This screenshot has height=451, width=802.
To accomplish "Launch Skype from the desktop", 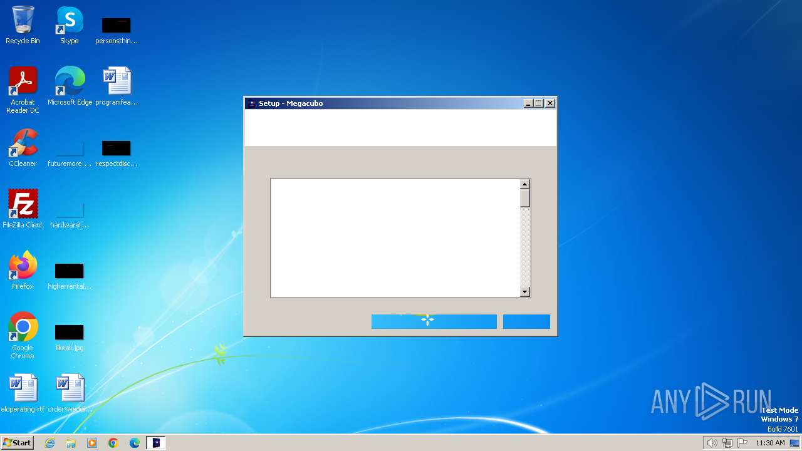I will 70,25.
